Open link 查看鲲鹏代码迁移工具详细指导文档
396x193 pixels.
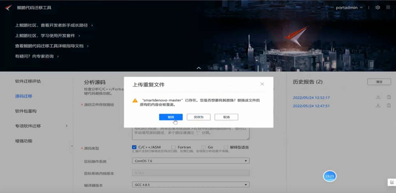(49, 46)
